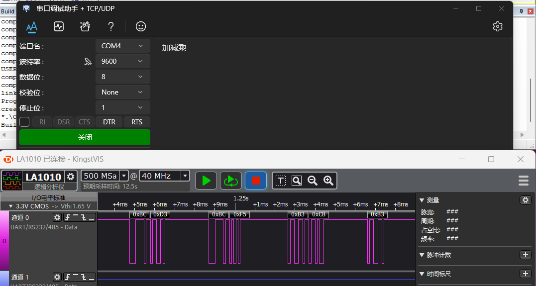Add a new 时间标尺 time ruler
The width and height of the screenshot is (536, 286).
pyautogui.click(x=525, y=274)
